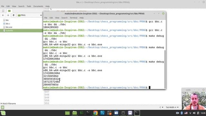Open the editor's Search menu

(x=21, y=6)
